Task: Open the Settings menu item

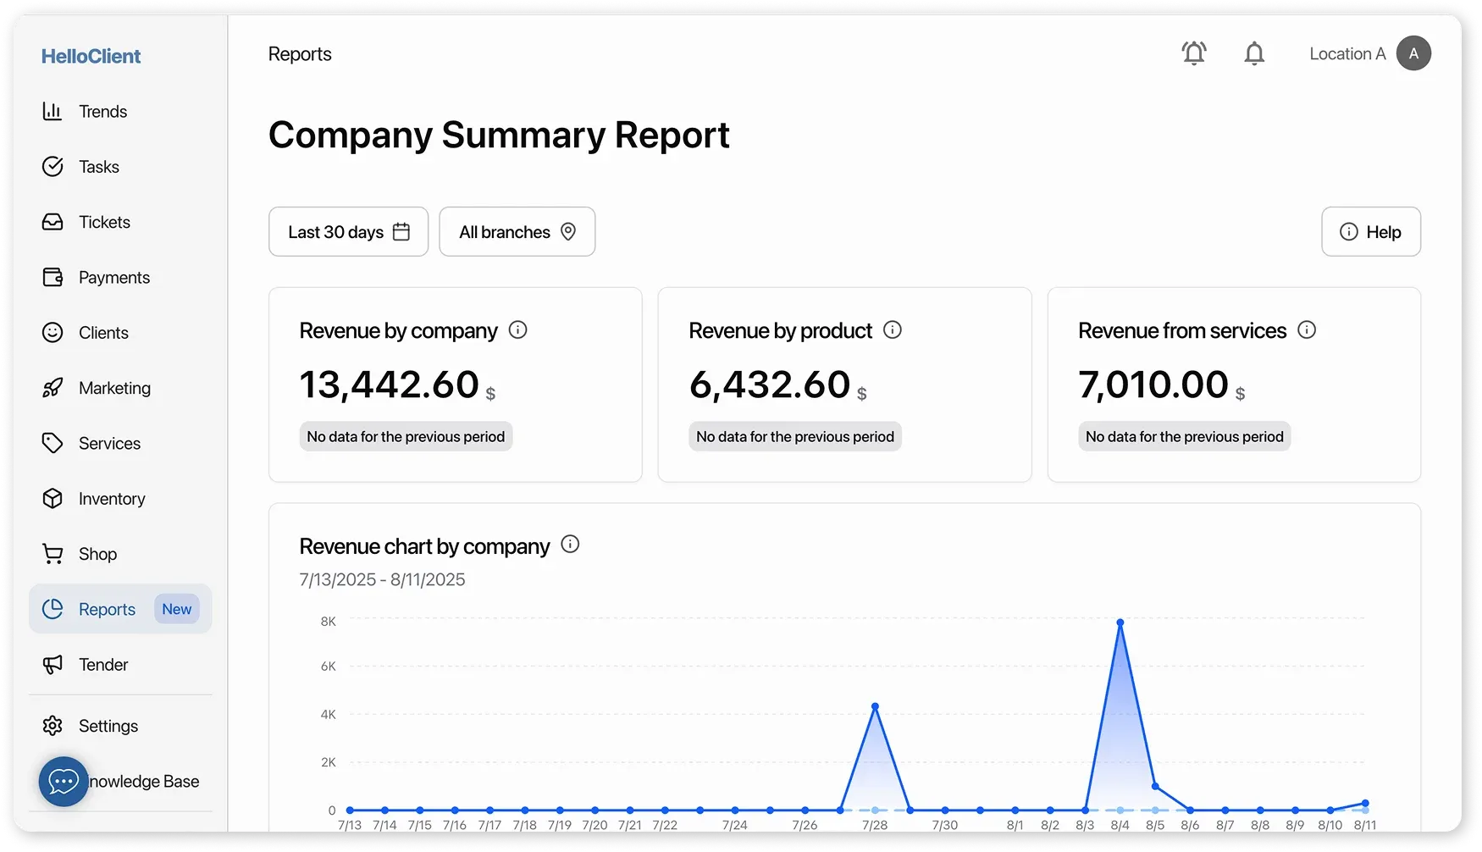Action: tap(108, 725)
